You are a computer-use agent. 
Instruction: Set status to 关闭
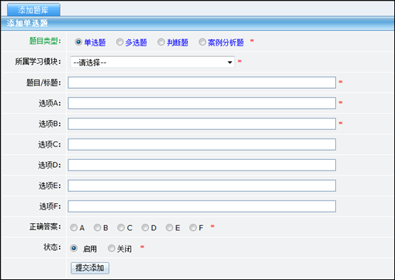tap(111, 248)
